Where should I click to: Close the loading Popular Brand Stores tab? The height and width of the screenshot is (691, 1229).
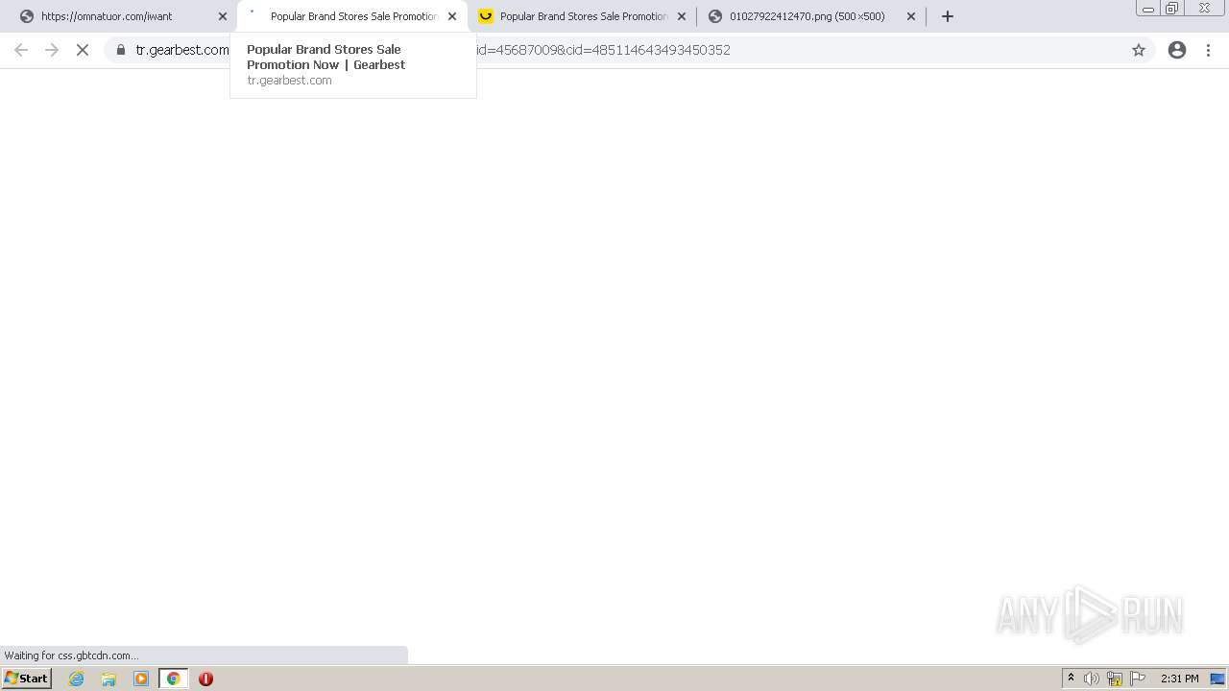click(452, 16)
